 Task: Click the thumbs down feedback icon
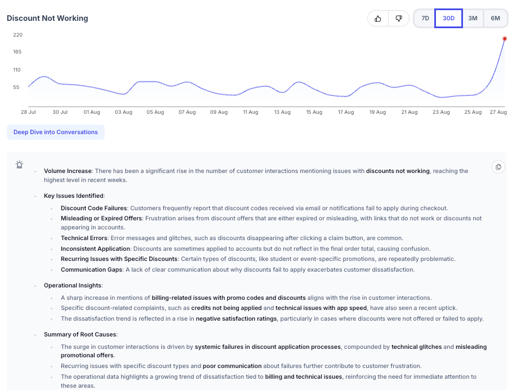(399, 18)
